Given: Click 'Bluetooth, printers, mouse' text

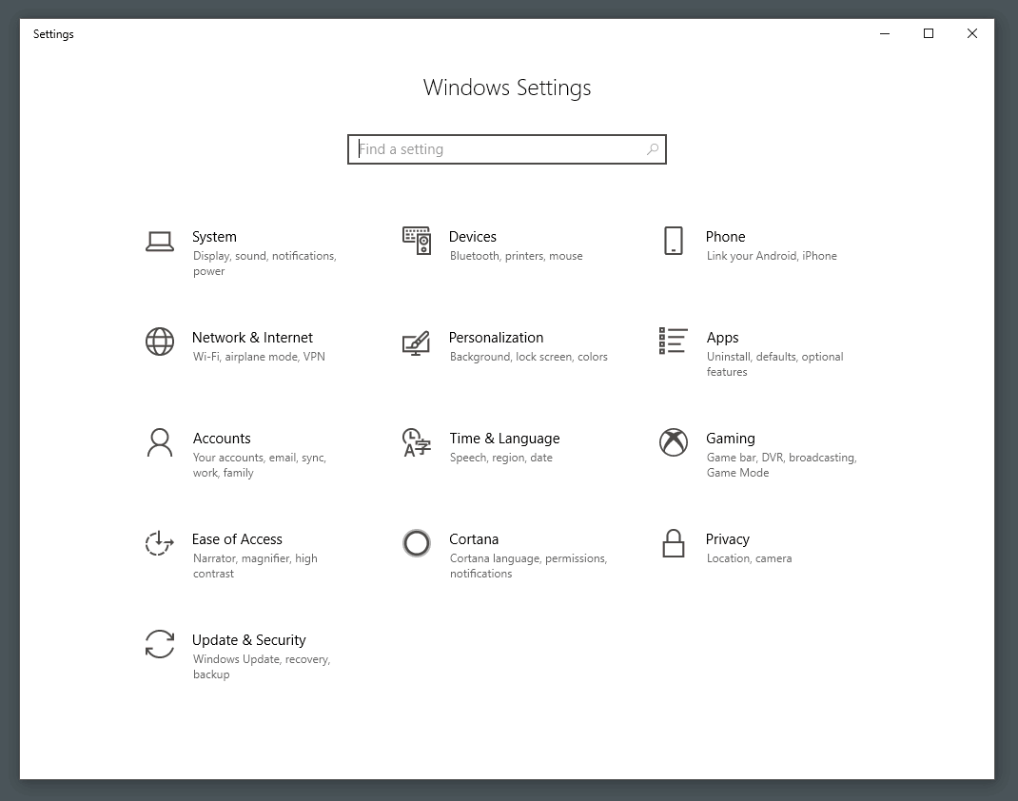Looking at the screenshot, I should coord(517,256).
